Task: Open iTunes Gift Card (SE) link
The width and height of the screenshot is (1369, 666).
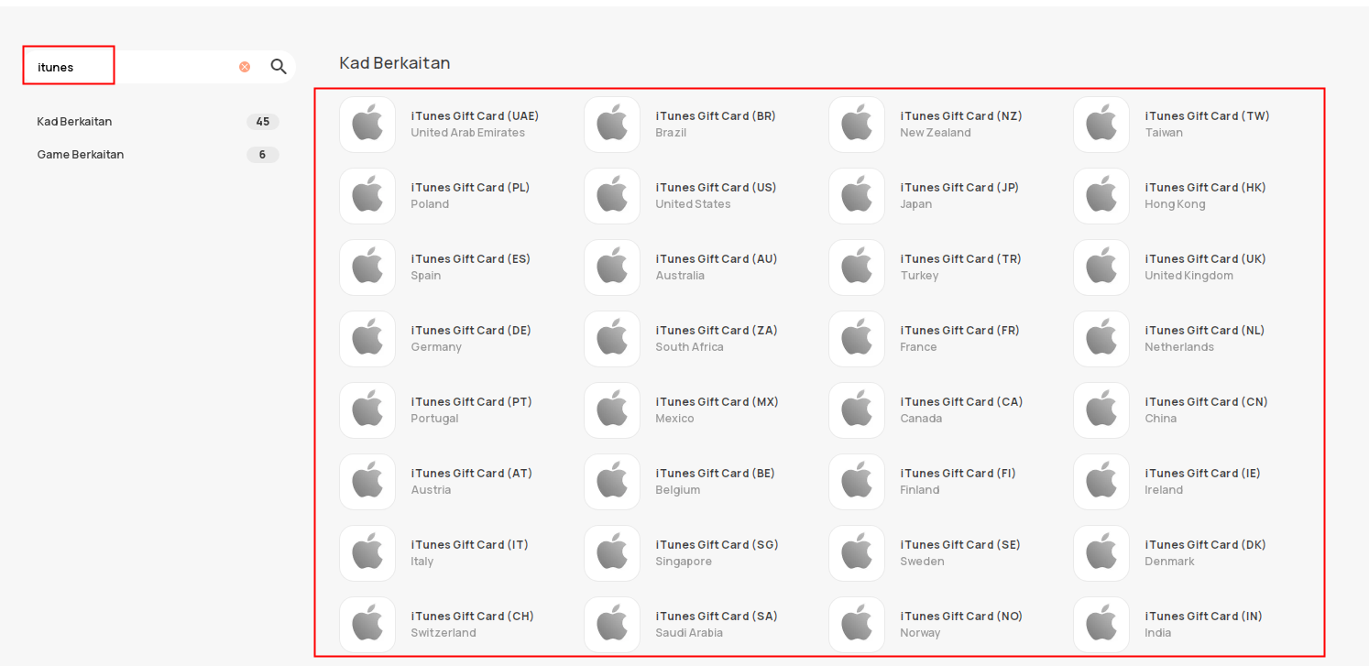Action: click(x=960, y=545)
